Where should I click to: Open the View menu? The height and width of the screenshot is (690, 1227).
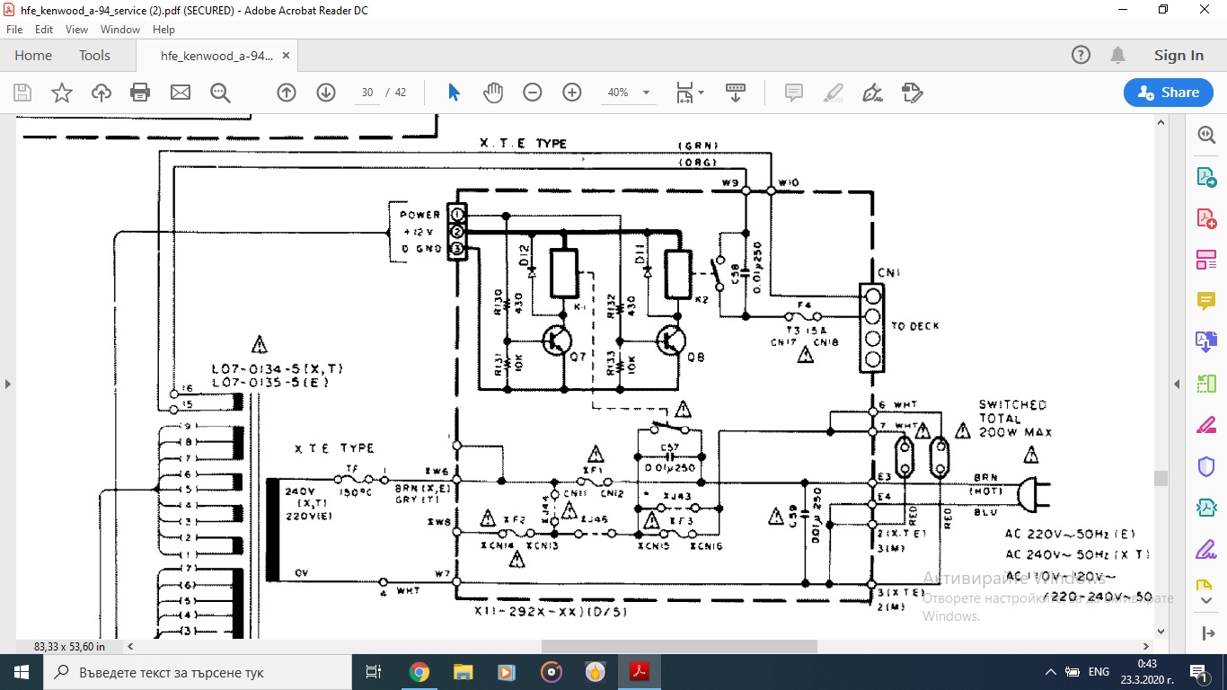(76, 30)
